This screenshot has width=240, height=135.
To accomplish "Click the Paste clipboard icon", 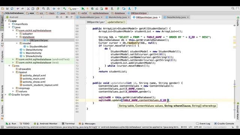I will tap(37, 9).
